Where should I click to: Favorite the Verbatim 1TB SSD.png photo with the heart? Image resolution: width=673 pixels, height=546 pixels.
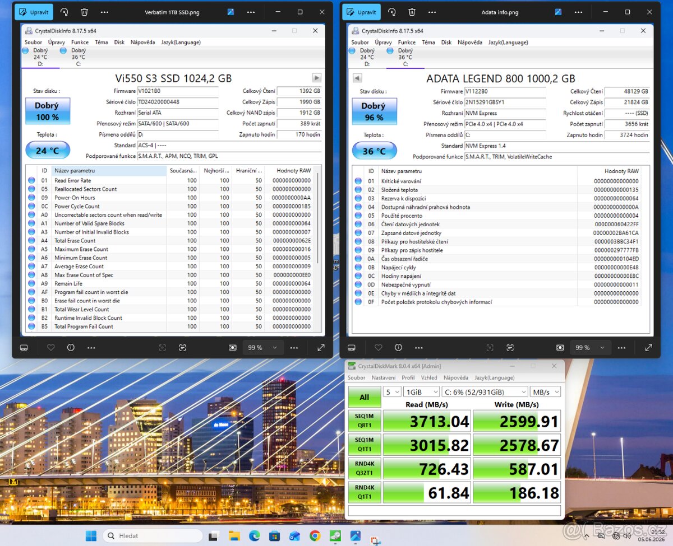(x=50, y=348)
